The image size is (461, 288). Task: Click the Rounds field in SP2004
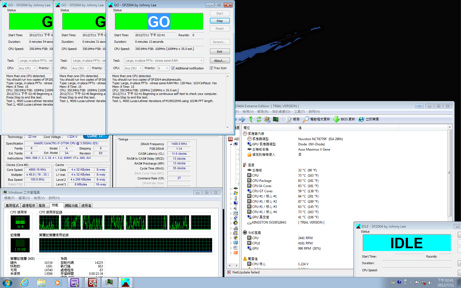(x=198, y=35)
